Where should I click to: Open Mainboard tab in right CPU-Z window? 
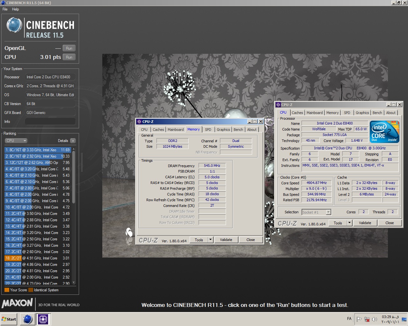coord(315,113)
